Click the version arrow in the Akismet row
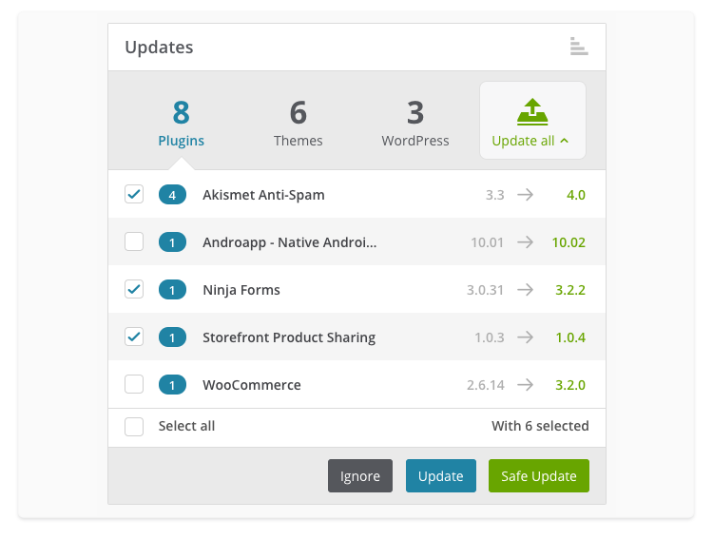Viewport: 713px width, 539px height. pos(525,195)
